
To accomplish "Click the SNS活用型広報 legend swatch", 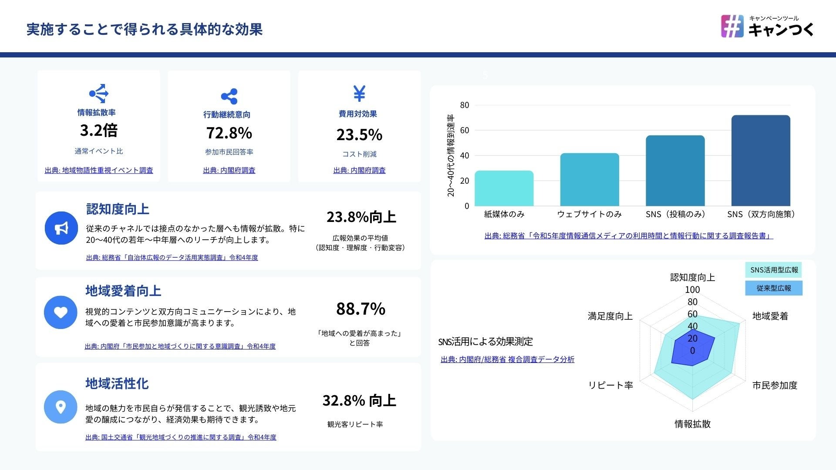I will coord(773,270).
